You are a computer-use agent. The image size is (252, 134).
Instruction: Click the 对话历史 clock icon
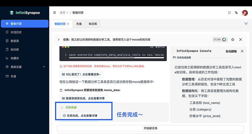point(7,32)
